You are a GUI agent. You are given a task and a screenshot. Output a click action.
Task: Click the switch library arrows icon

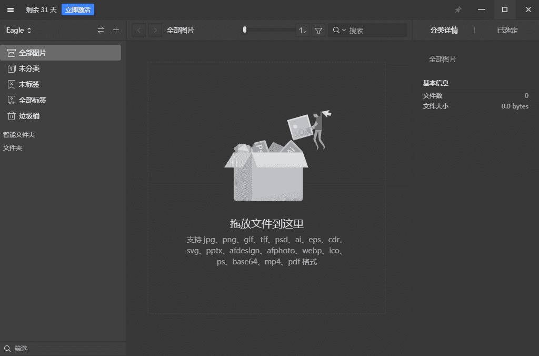point(101,30)
